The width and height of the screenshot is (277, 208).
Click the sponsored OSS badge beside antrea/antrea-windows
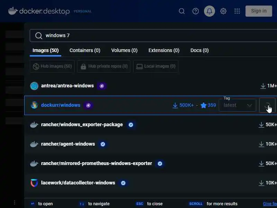tap(102, 86)
